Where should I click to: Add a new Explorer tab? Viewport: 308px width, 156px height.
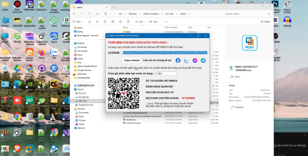(113, 7)
